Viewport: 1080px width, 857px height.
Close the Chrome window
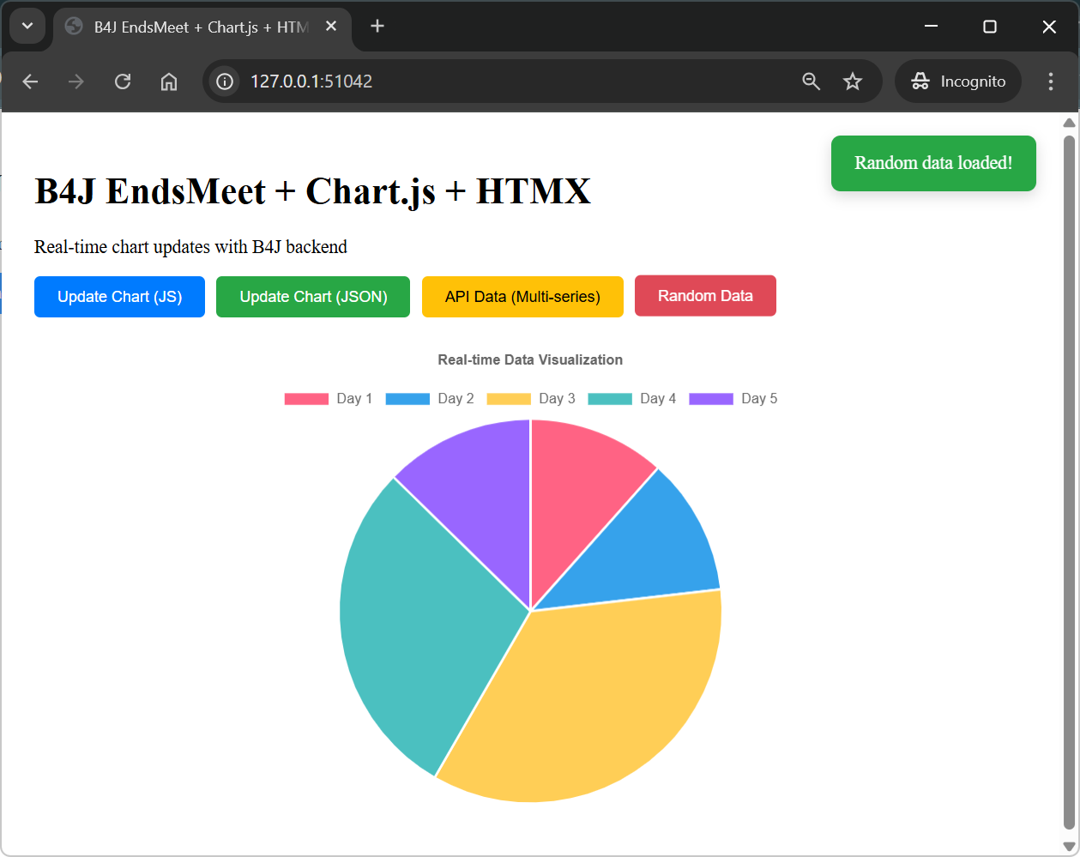1049,27
